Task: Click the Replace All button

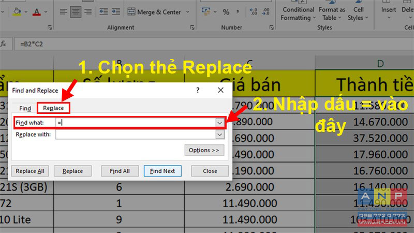Action: point(30,171)
